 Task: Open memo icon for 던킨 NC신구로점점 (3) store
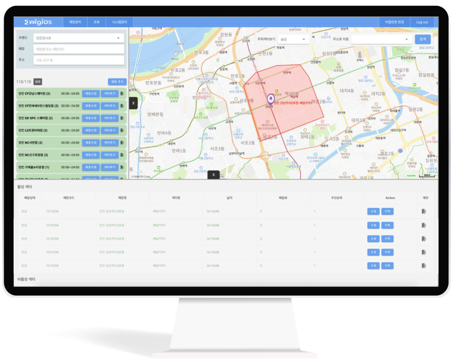(122, 155)
